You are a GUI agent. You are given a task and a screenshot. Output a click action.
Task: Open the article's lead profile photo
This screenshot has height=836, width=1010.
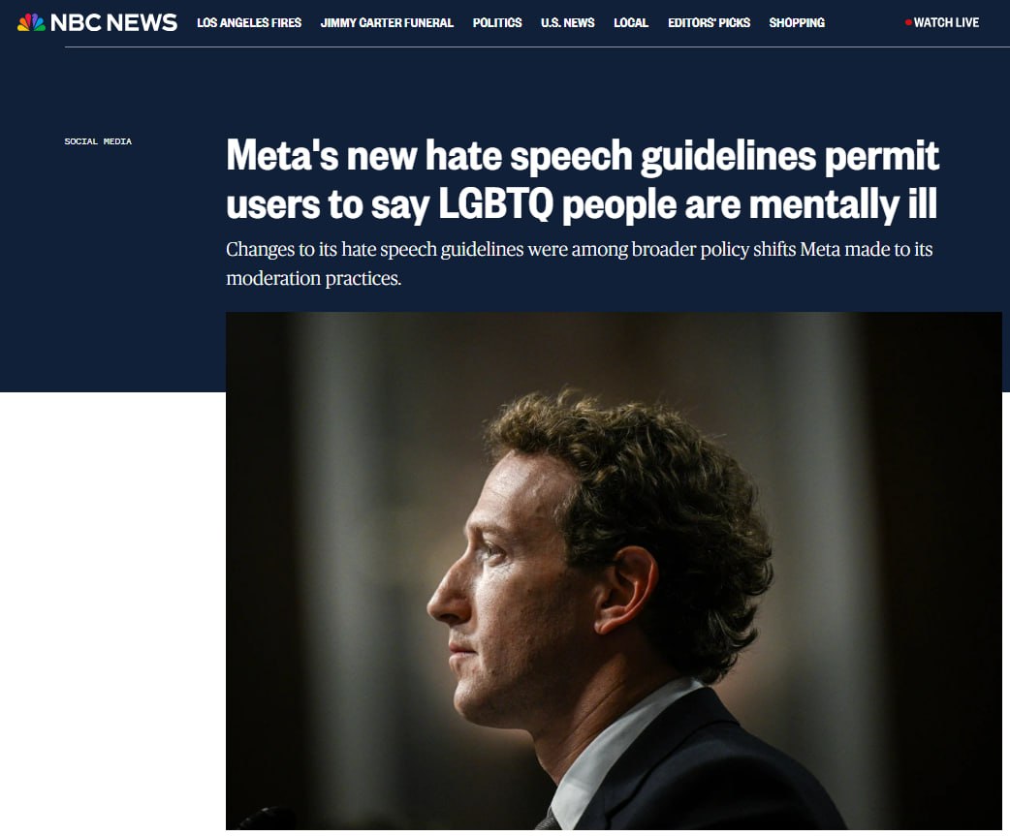[x=614, y=571]
